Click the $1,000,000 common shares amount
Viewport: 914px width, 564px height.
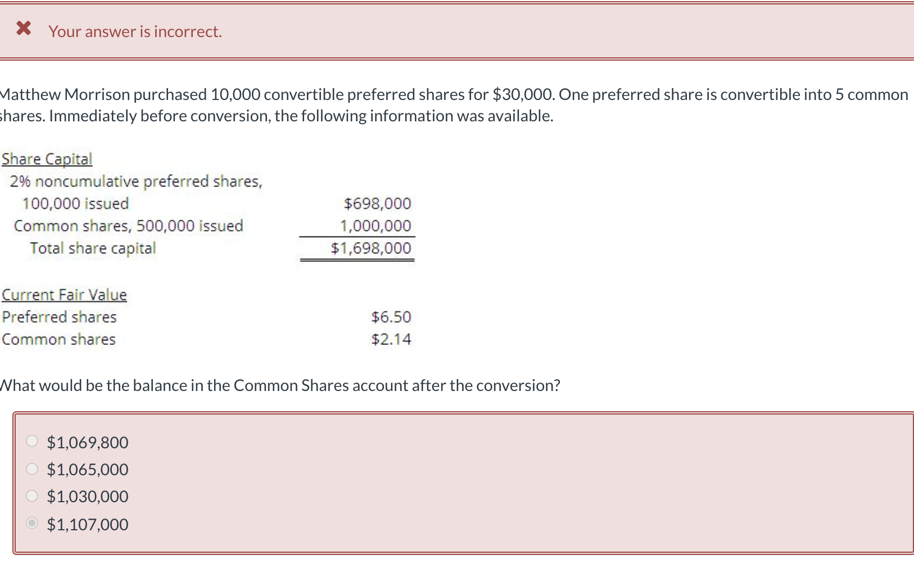coord(375,225)
